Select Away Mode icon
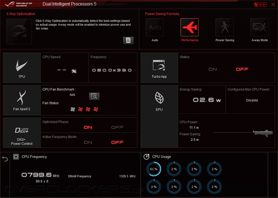The image size is (278, 198). (x=259, y=27)
